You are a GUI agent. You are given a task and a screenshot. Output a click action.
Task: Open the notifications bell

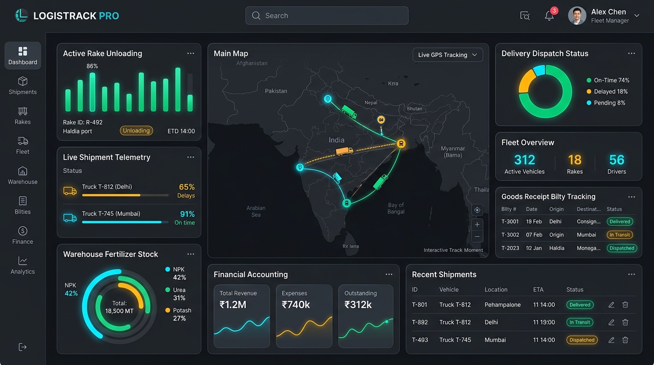[549, 16]
